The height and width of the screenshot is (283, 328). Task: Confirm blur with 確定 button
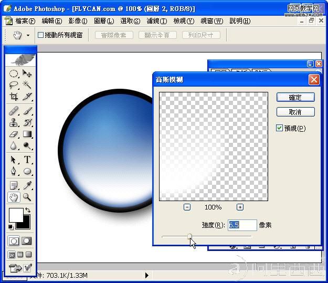(295, 97)
